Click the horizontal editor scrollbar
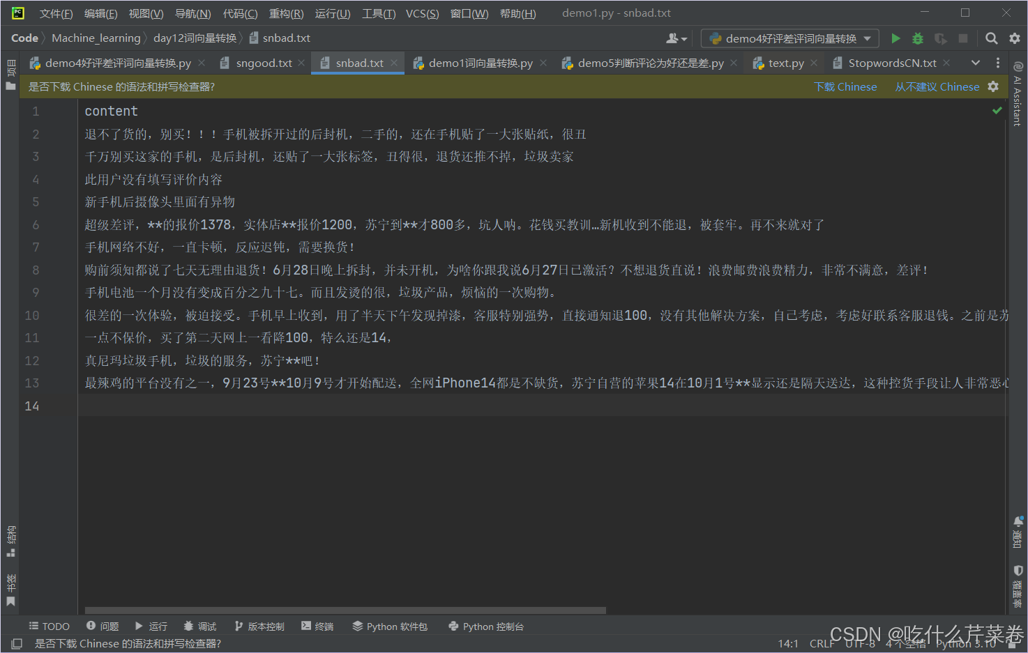This screenshot has height=653, width=1028. pos(345,610)
